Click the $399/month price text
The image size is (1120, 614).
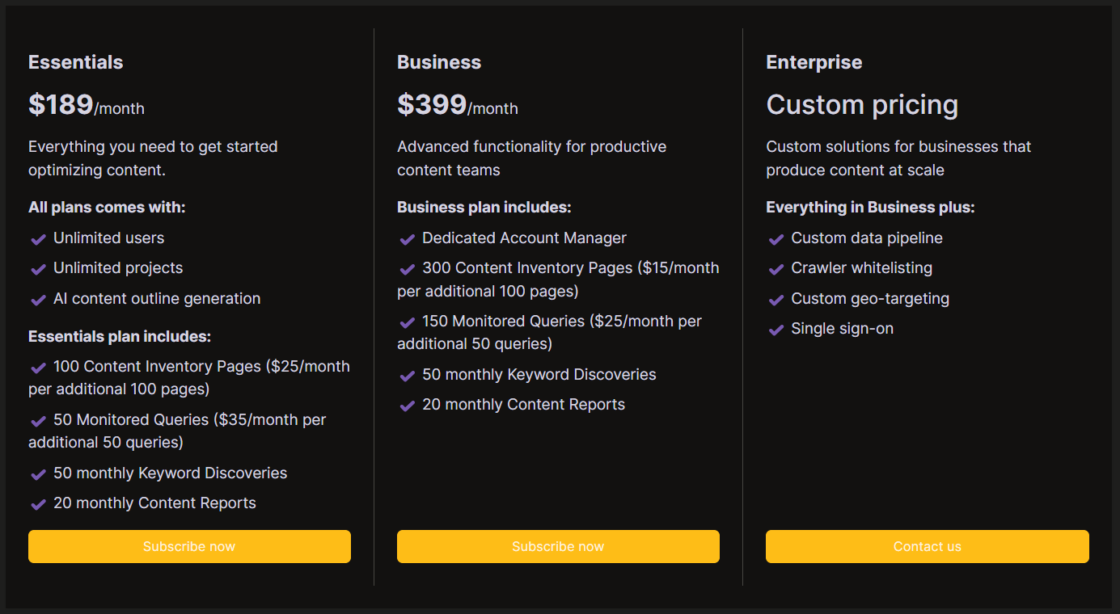(x=458, y=105)
